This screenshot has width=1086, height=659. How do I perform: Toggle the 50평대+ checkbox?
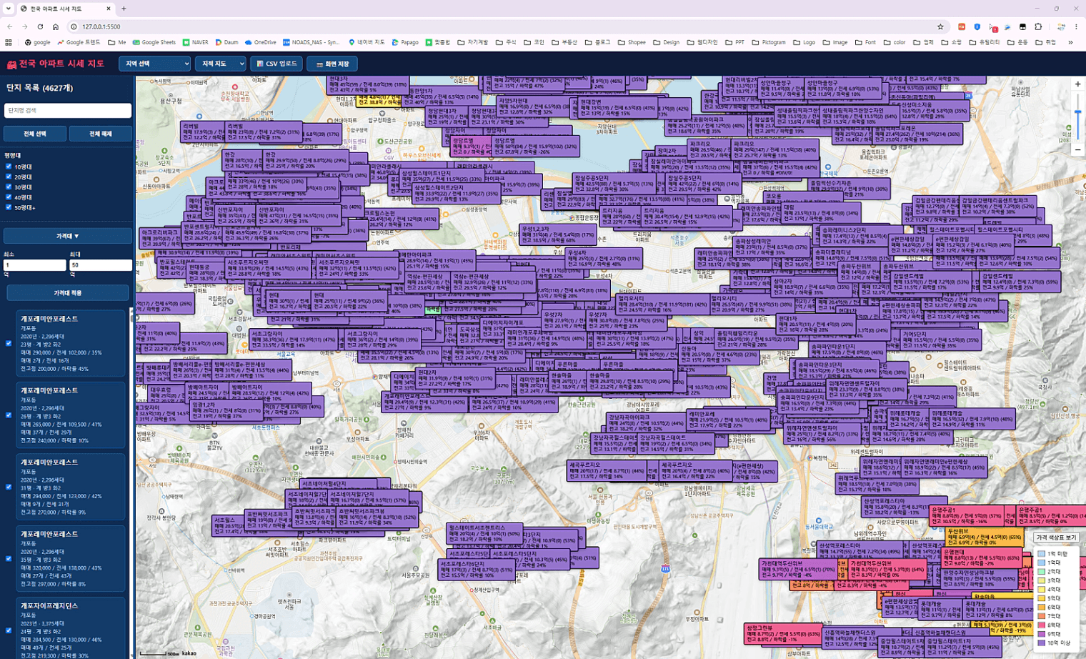click(9, 207)
